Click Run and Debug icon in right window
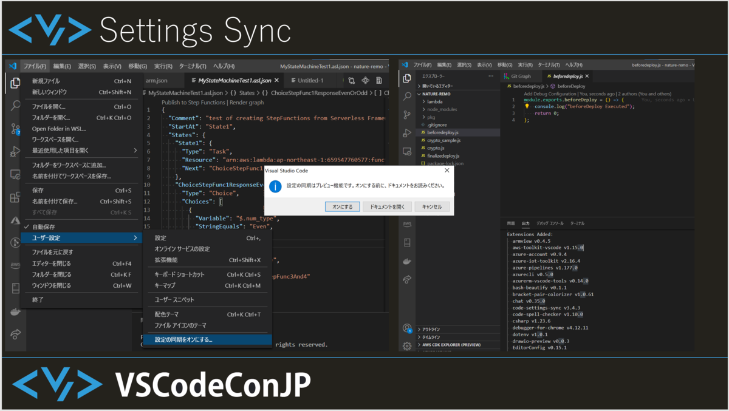This screenshot has width=729, height=411. click(x=407, y=132)
